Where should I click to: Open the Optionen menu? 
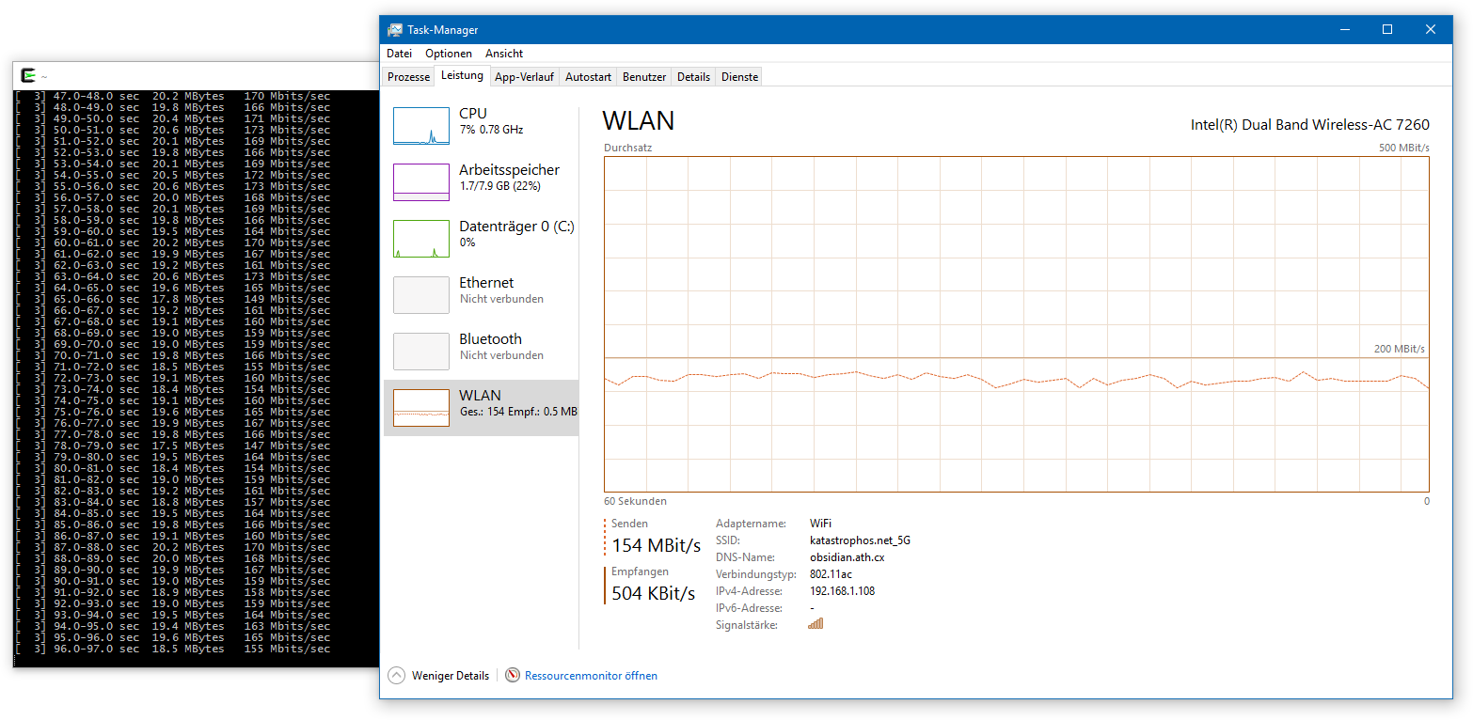tap(448, 54)
